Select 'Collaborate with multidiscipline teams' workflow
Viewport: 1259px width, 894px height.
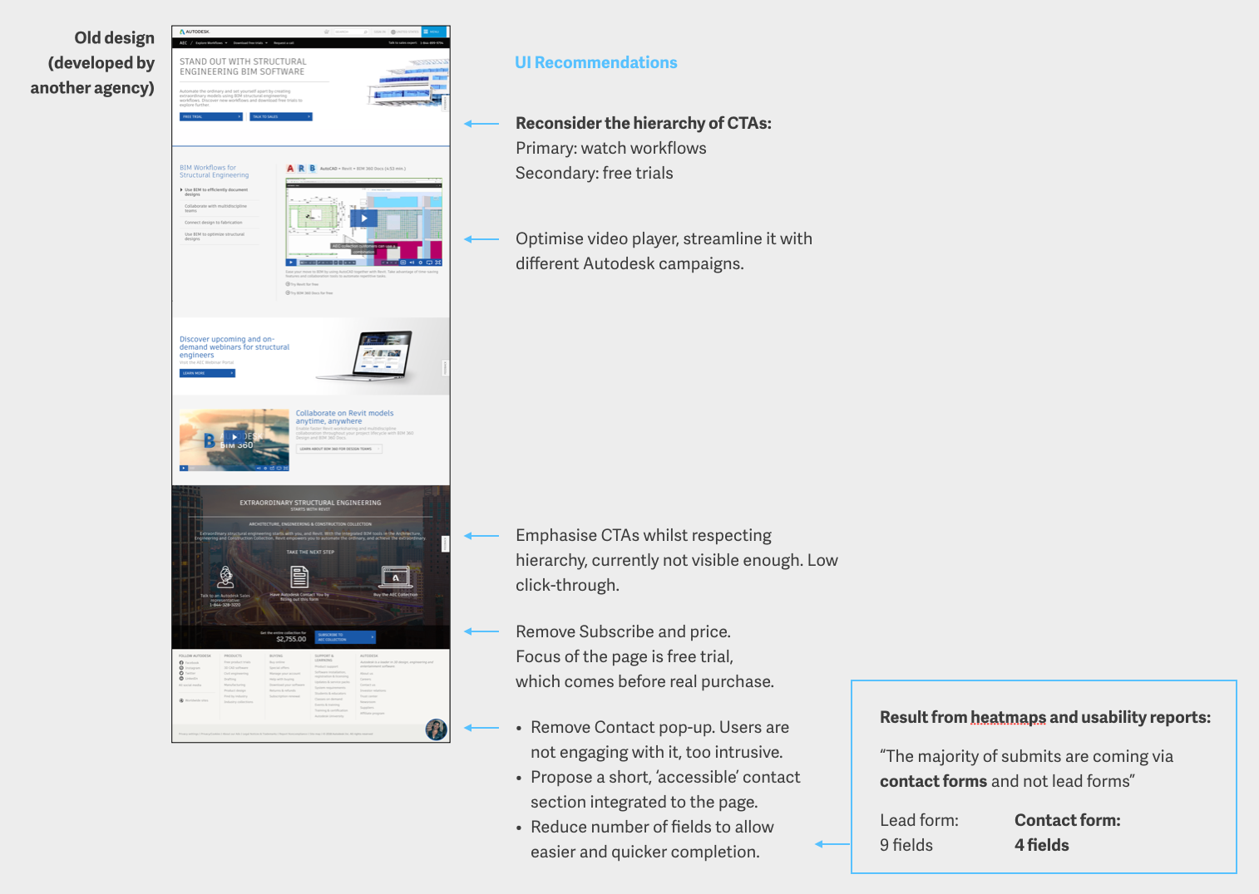215,209
